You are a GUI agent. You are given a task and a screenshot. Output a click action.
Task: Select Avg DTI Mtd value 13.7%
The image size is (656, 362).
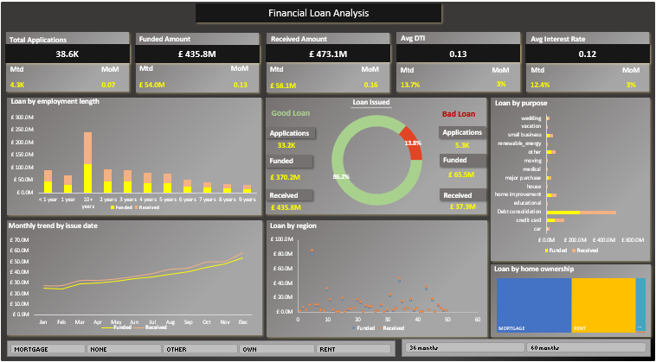click(x=410, y=85)
